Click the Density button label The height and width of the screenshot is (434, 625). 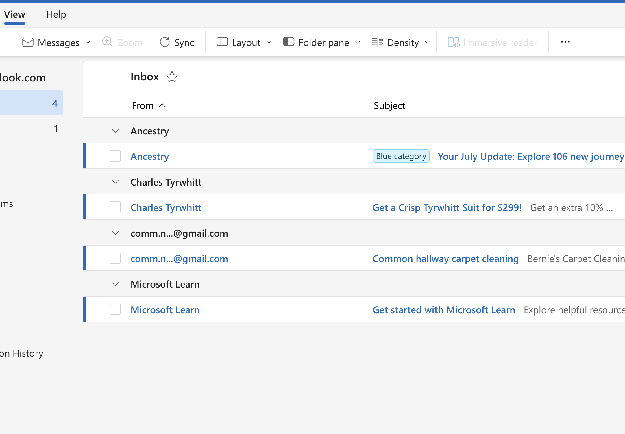click(x=403, y=43)
